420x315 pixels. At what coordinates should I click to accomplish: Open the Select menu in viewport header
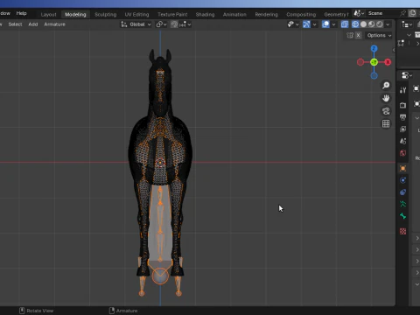[15, 24]
